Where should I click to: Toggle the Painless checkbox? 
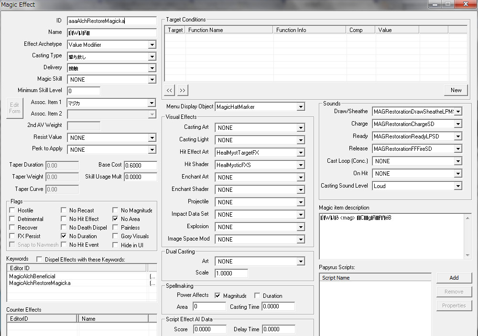115,227
